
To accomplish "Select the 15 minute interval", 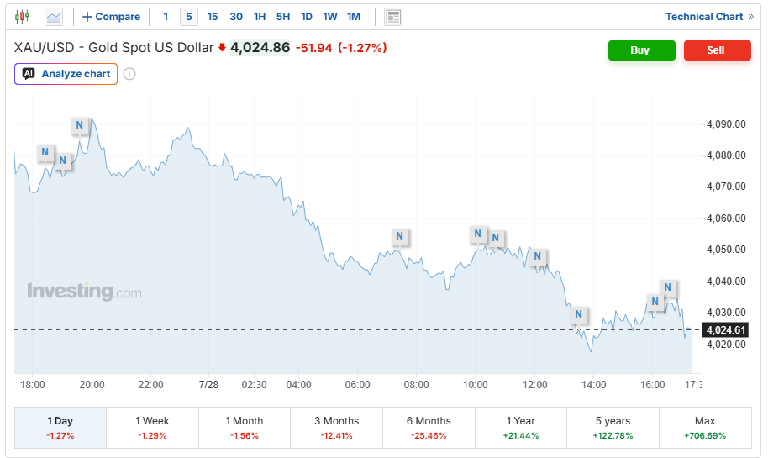I will 212,17.
